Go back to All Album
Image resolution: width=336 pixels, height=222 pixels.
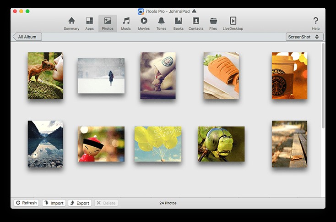pyautogui.click(x=27, y=37)
